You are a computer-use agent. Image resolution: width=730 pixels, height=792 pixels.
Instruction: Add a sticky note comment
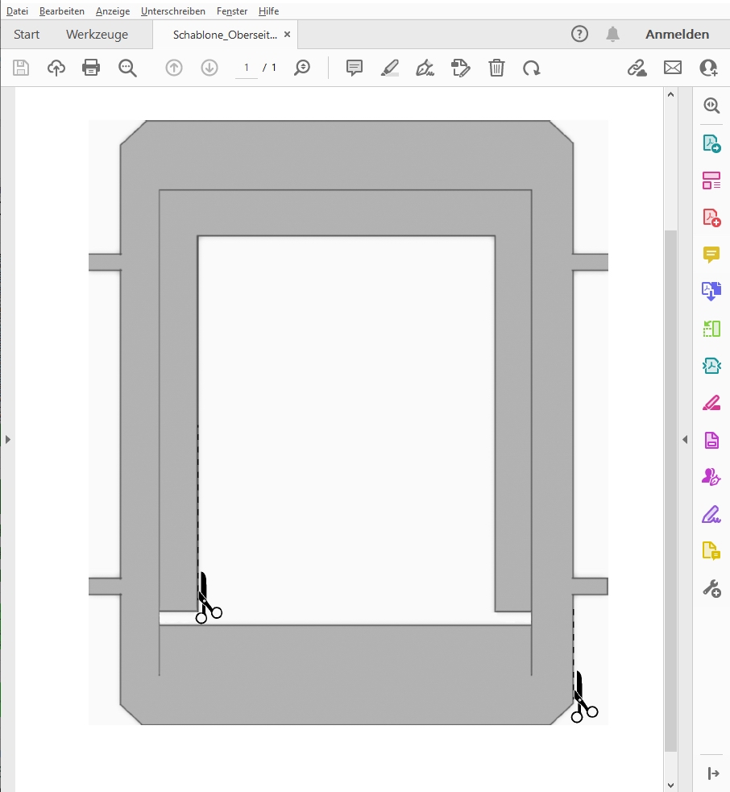[x=355, y=68]
